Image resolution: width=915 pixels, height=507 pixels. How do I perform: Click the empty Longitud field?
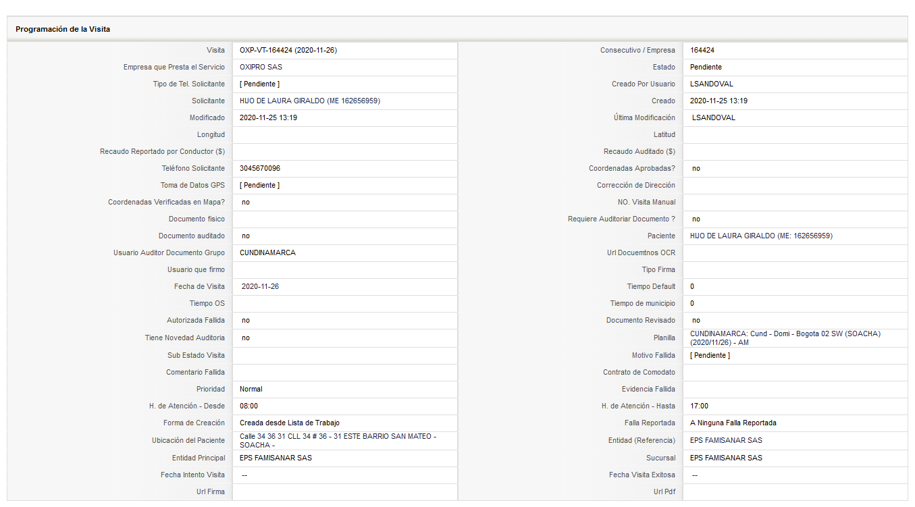point(345,135)
